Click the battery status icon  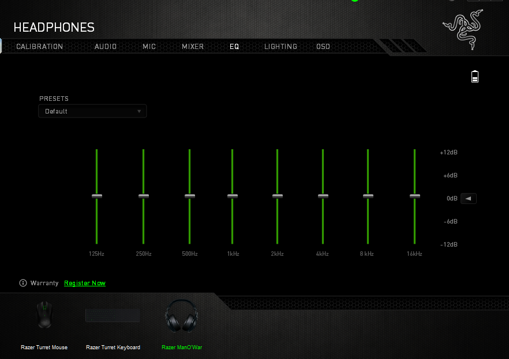pyautogui.click(x=475, y=77)
